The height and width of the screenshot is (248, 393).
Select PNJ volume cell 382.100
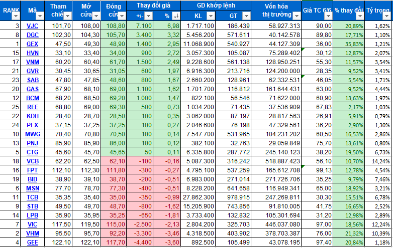pos(198,143)
